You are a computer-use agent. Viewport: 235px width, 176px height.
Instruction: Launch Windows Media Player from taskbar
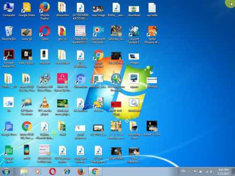point(38,172)
